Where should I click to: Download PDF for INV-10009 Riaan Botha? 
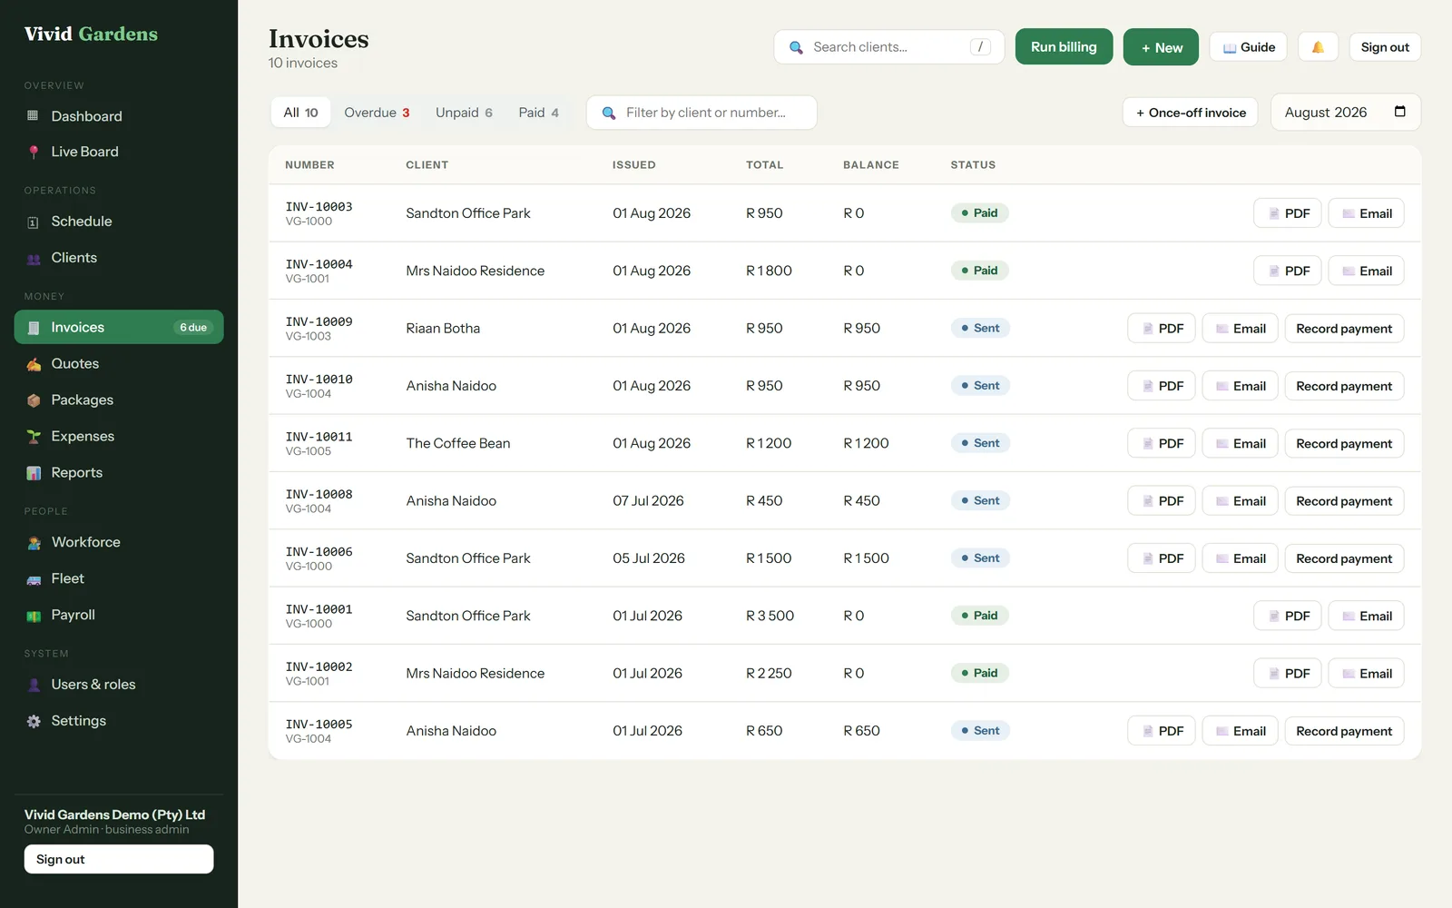[x=1162, y=329]
